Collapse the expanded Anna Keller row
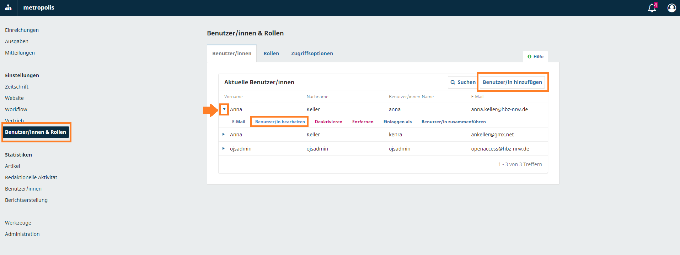680x255 pixels. [x=224, y=109]
